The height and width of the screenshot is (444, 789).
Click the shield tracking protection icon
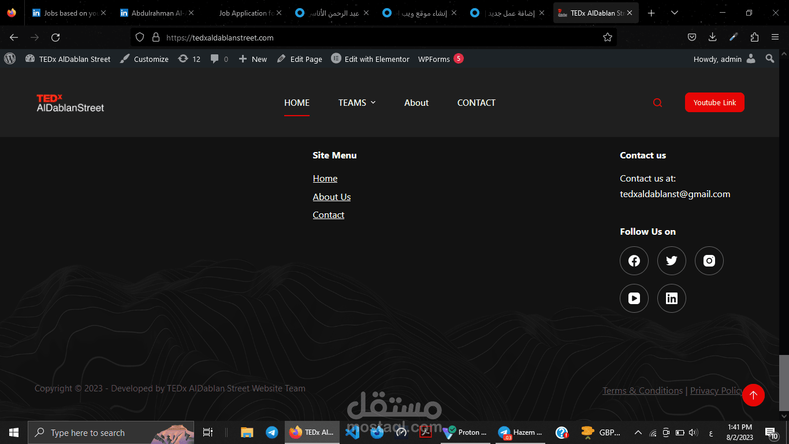click(x=139, y=37)
